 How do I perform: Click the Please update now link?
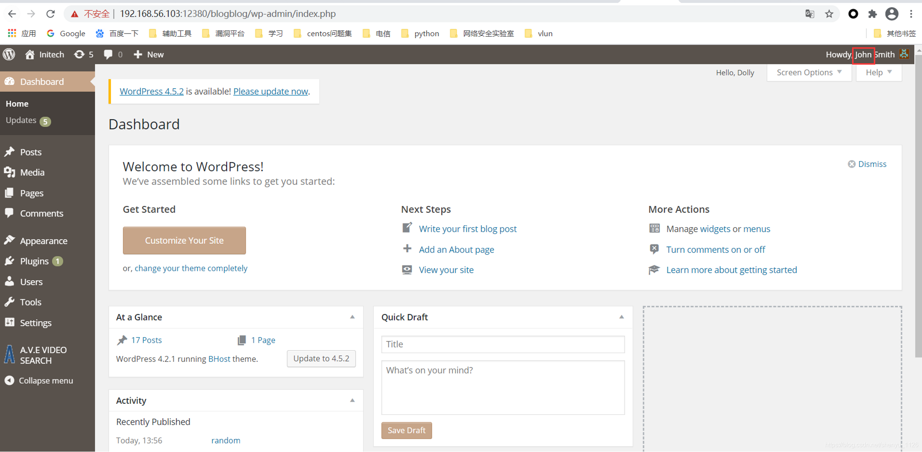(270, 91)
